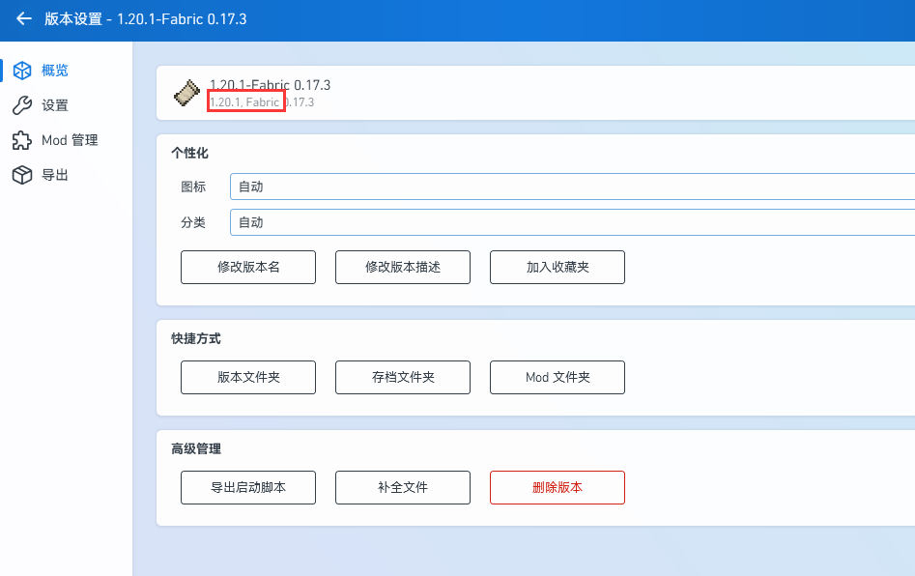Open the Mod 文件夹 shortcut
The height and width of the screenshot is (576, 915).
[558, 377]
